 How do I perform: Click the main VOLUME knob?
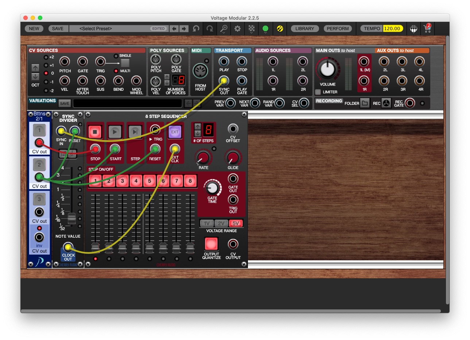point(327,69)
